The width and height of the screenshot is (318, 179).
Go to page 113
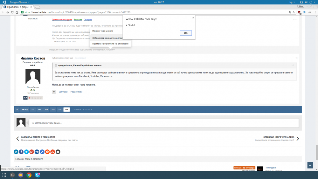46,109
